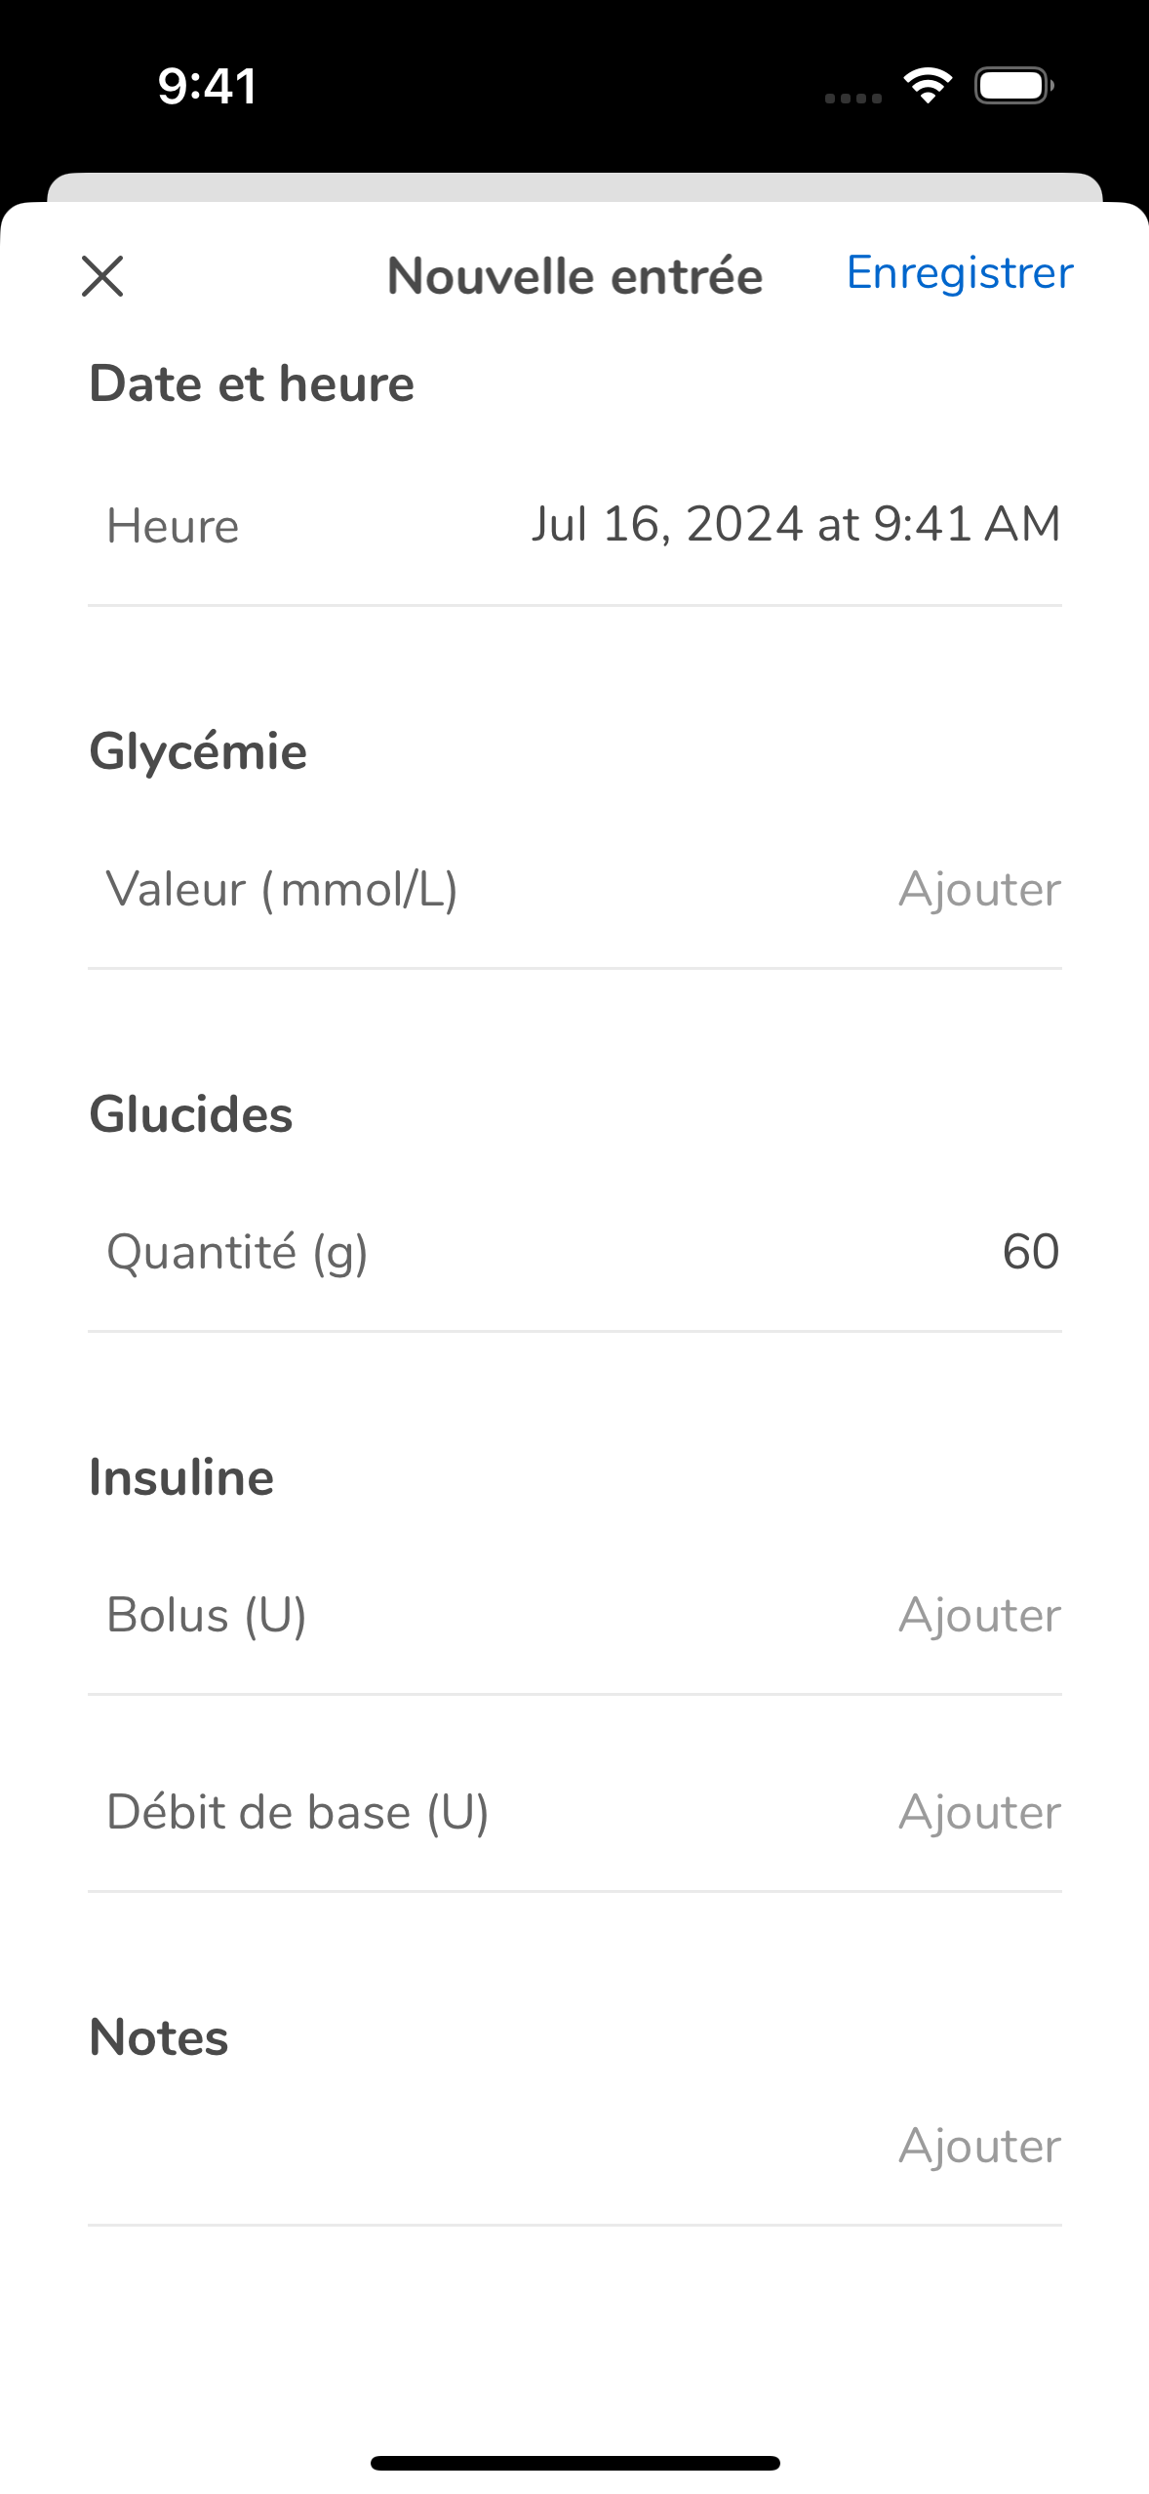
Task: Edit the Quantité (g) value of 60
Action: click(1031, 1252)
